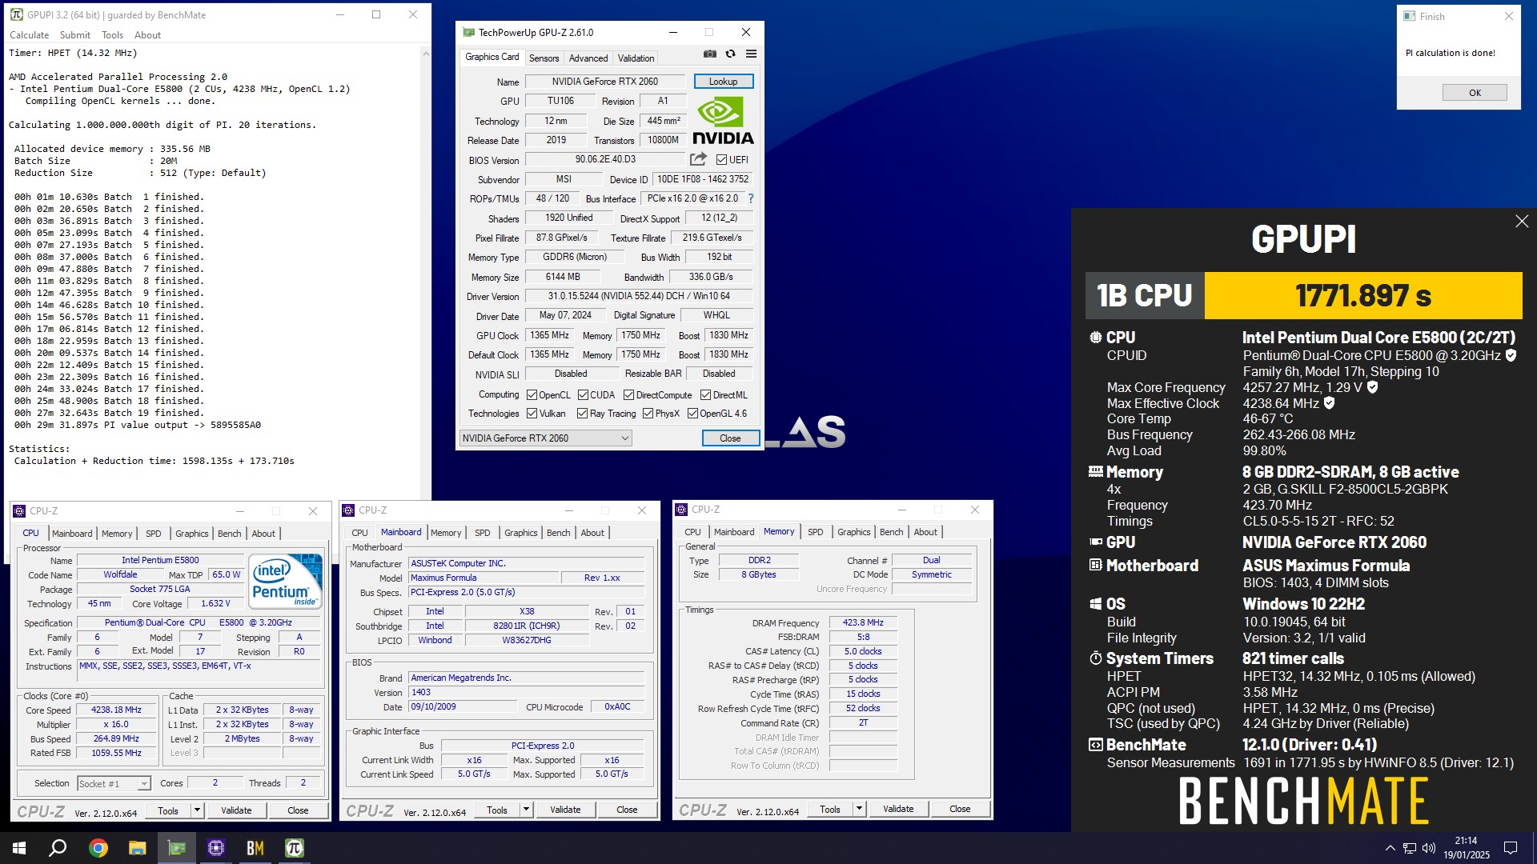Viewport: 1537px width, 864px height.
Task: Toggle the DirectCompute checkbox
Action: [x=628, y=394]
